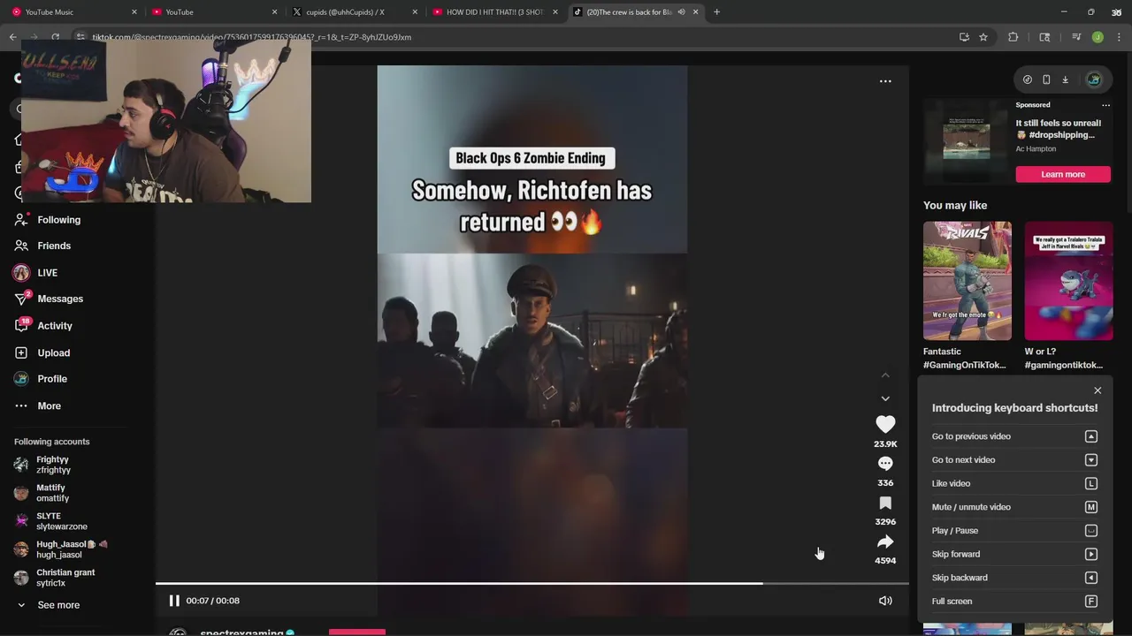Open the comments via speech bubble icon
Viewport: 1132px width, 636px height.
pyautogui.click(x=885, y=464)
